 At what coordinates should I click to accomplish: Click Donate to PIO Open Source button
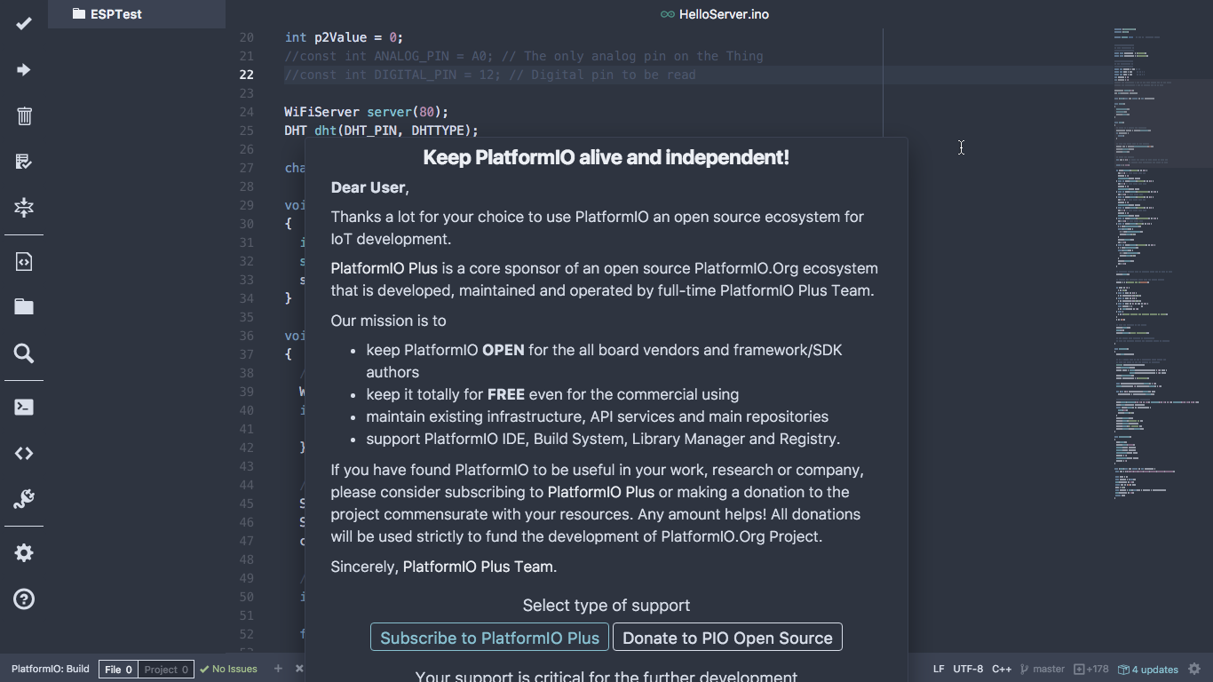[x=727, y=638]
